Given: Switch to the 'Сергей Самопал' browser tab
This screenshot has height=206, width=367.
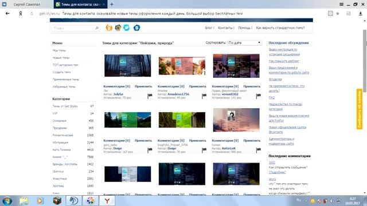Looking at the screenshot, I should 27,5.
